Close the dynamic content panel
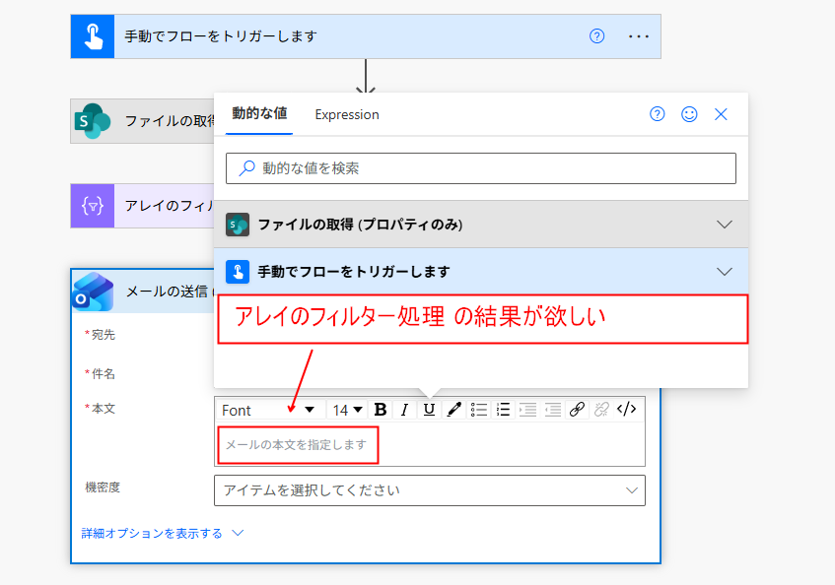835x585 pixels. coord(721,114)
